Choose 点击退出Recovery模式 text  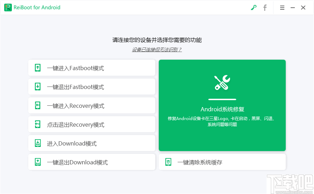pyautogui.click(x=76, y=125)
